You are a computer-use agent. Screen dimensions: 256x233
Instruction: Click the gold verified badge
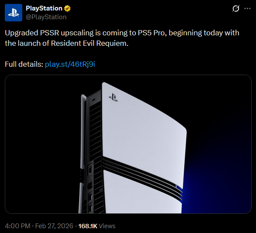tap(67, 8)
